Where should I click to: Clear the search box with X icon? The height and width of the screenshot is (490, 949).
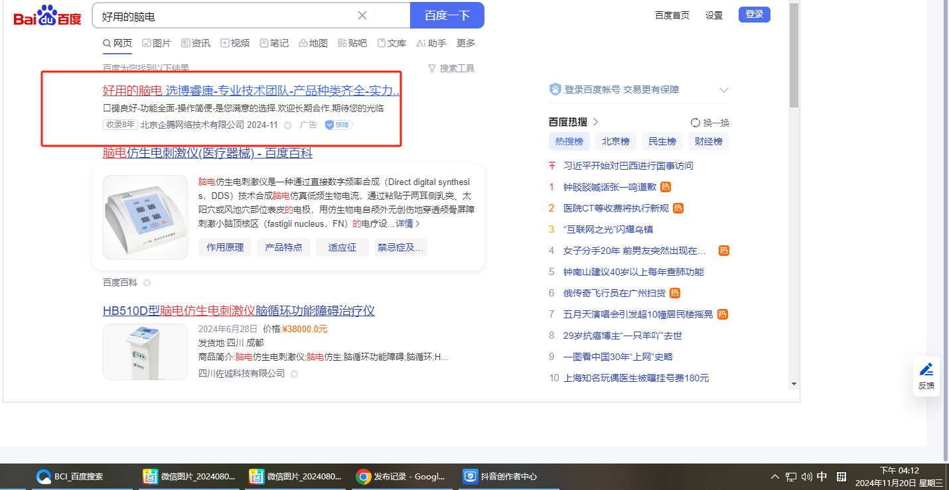(362, 16)
